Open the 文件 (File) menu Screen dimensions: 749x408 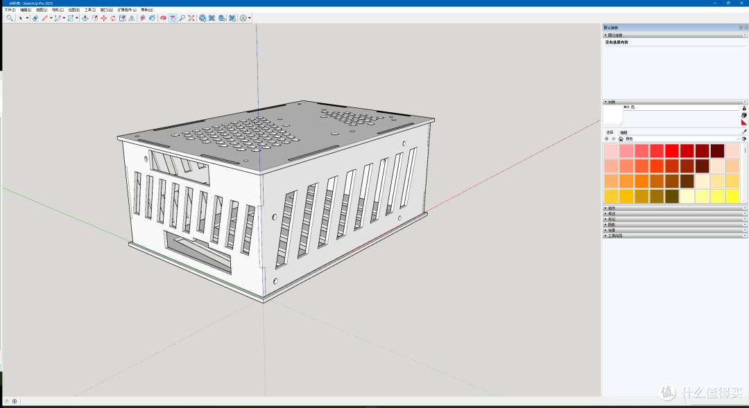[10, 10]
